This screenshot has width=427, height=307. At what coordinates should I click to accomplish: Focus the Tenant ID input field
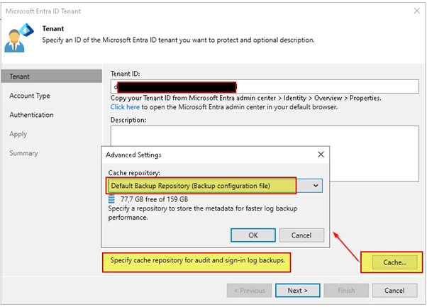(265, 86)
